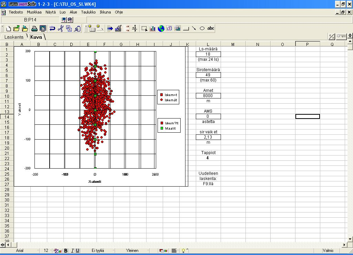Paste using the glue bottle icon
Image resolution: width=353 pixels, height=255 pixels.
pyautogui.click(x=78, y=28)
